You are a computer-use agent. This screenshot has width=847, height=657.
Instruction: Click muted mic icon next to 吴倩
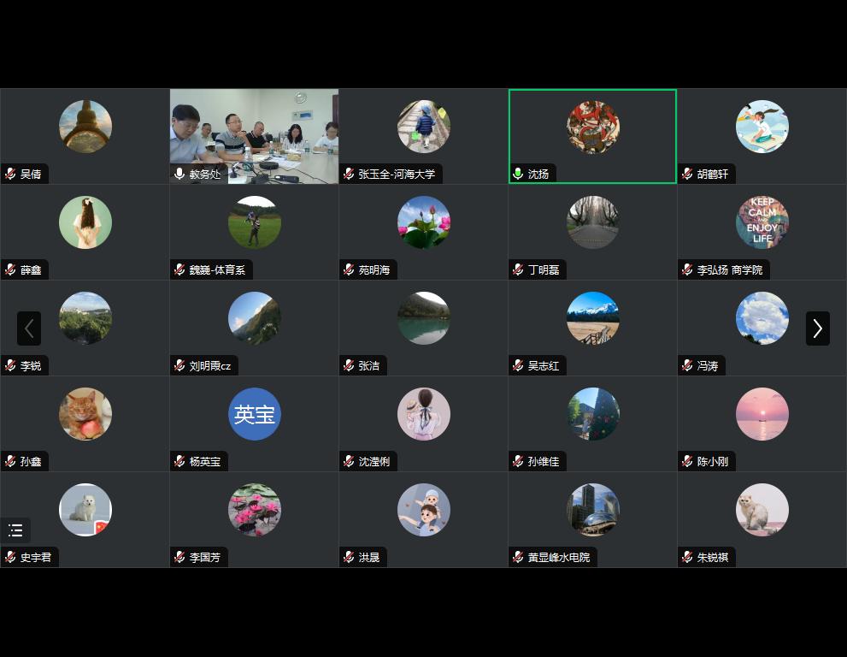pos(10,174)
